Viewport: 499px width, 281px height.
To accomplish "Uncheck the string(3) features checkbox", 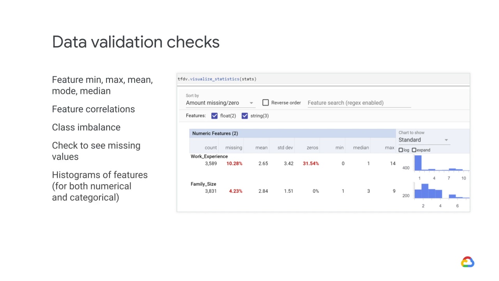I will pos(245,116).
